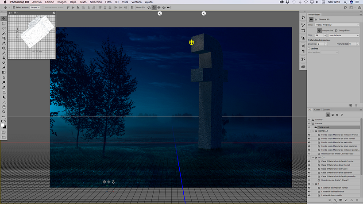Filter 3D panel by lights
Viewport: 363px width, 204px height.
click(341, 115)
